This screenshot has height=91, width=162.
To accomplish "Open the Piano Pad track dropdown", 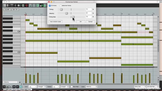I will [x=140, y=86].
